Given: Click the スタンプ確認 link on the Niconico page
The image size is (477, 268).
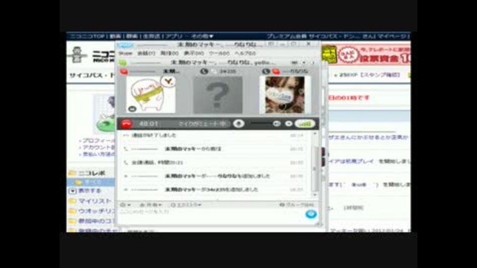Looking at the screenshot, I should (380, 75).
